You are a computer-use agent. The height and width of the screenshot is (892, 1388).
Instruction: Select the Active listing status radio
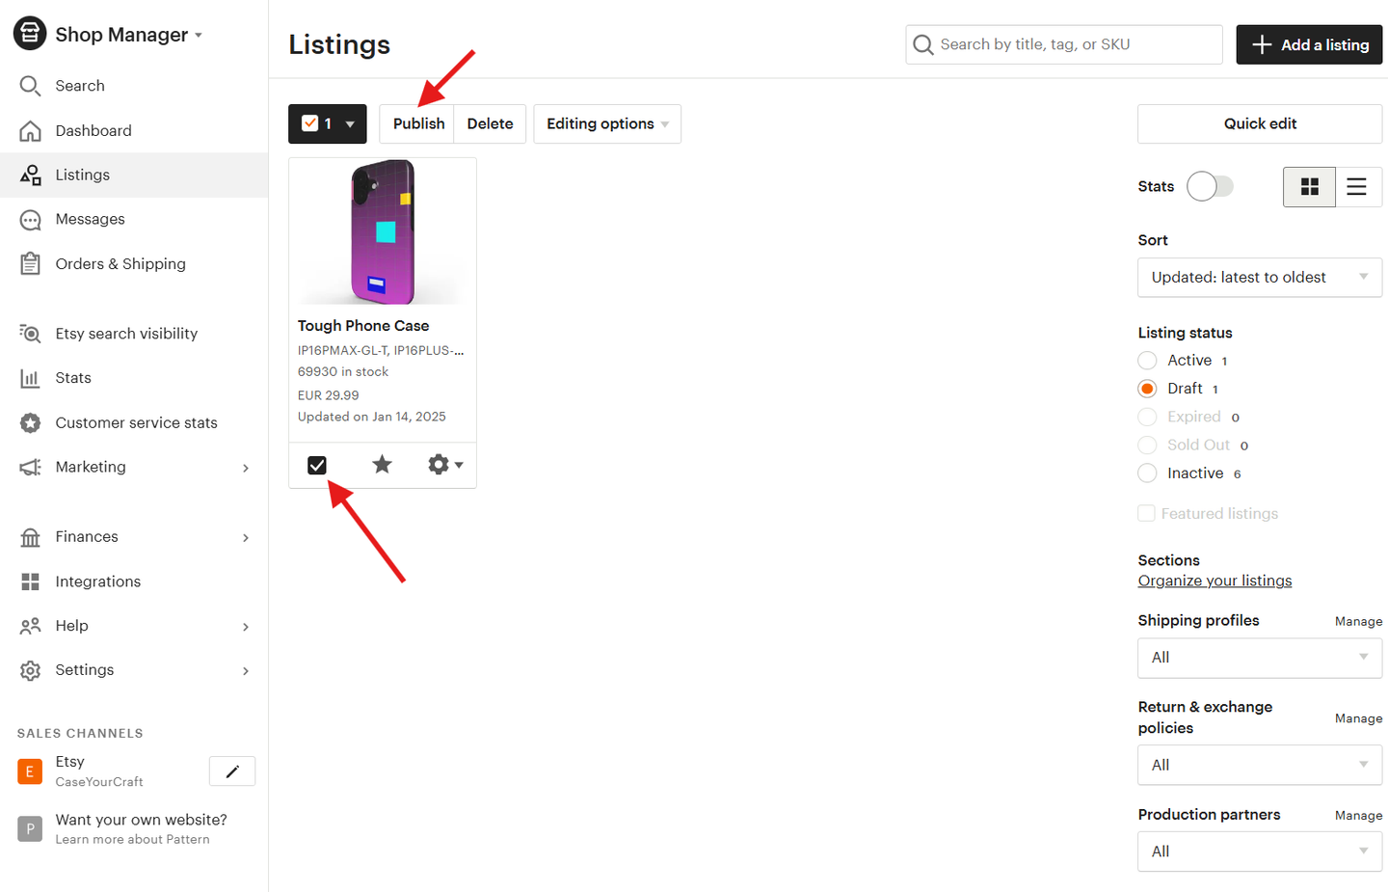[1147, 360]
